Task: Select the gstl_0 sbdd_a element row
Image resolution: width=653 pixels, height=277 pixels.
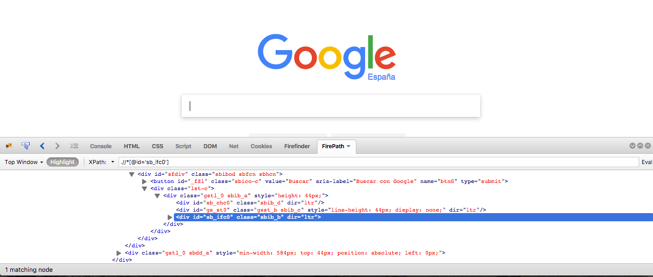Action: click(x=285, y=252)
